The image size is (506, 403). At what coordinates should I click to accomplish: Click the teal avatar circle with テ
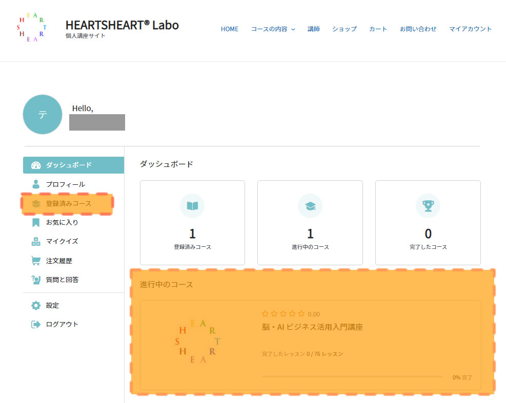tap(43, 115)
